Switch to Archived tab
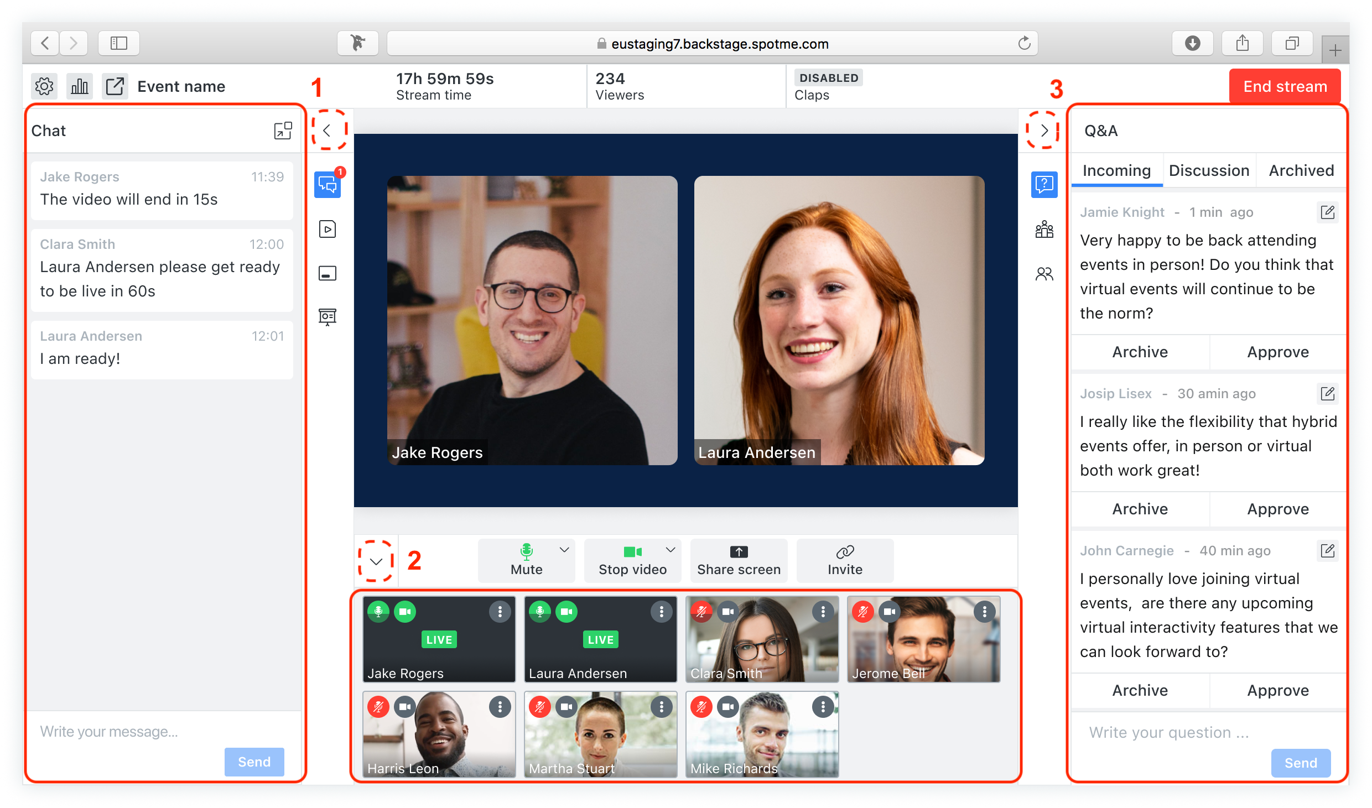 1301,170
